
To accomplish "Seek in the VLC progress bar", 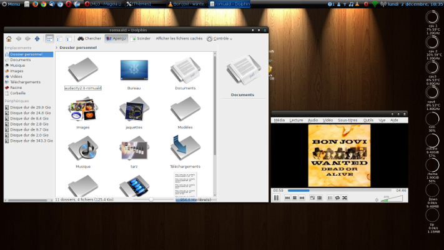I will (340, 191).
